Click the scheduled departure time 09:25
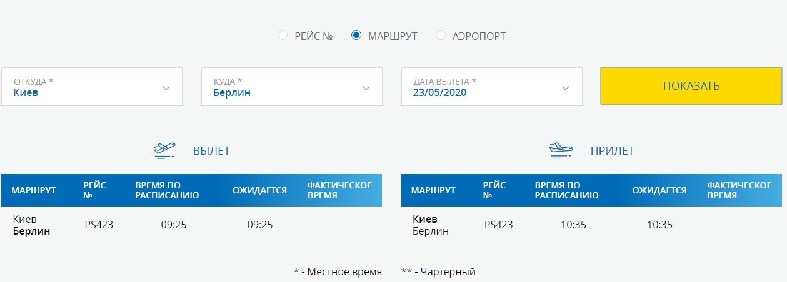Viewport: 787px width, 282px height. (174, 225)
